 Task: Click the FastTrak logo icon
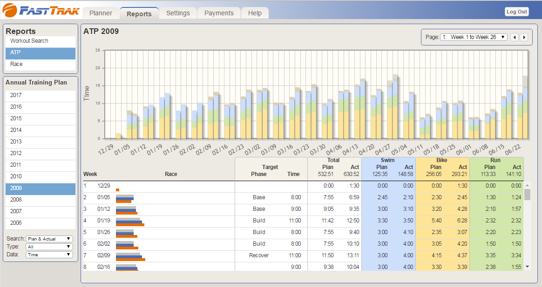tap(10, 10)
